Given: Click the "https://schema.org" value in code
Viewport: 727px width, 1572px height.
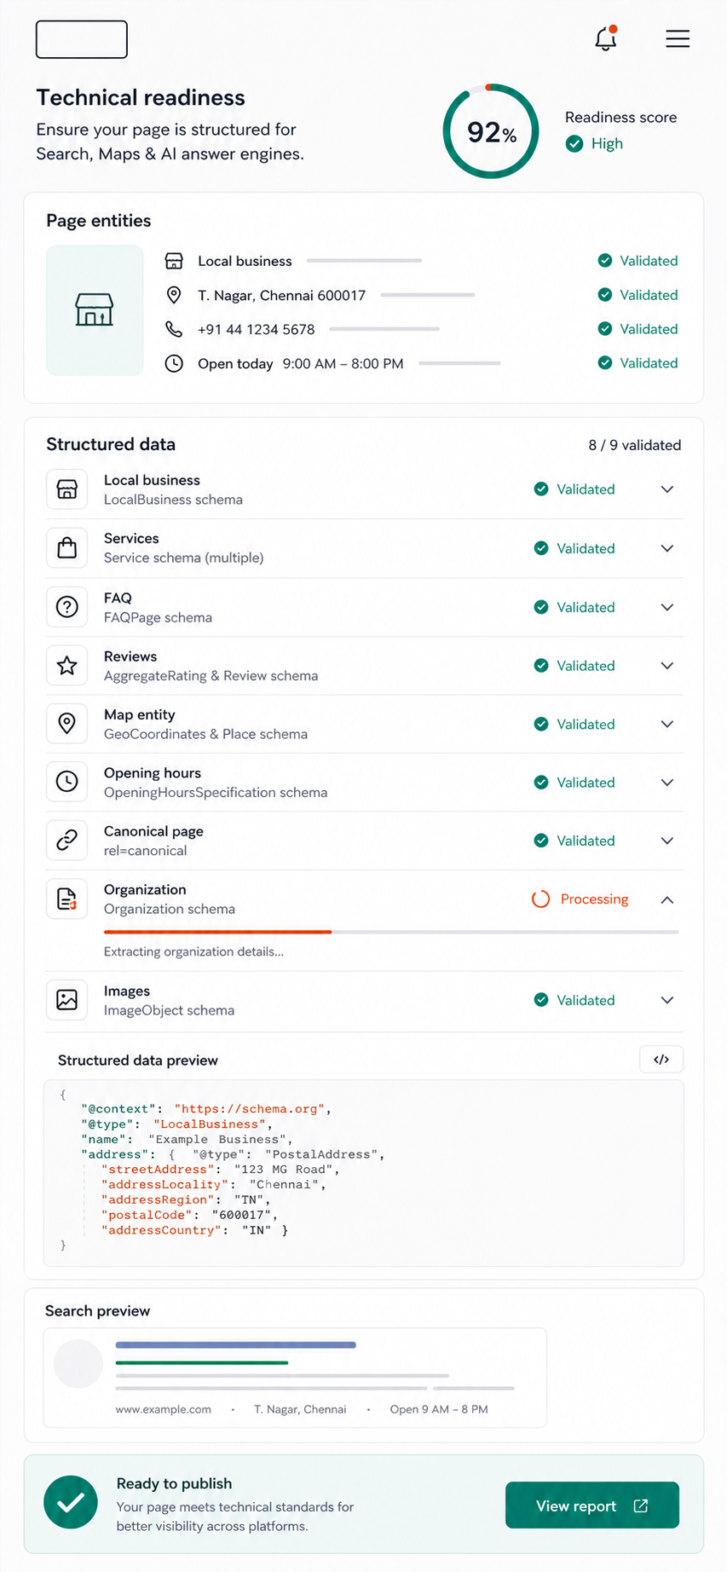Looking at the screenshot, I should [250, 1109].
